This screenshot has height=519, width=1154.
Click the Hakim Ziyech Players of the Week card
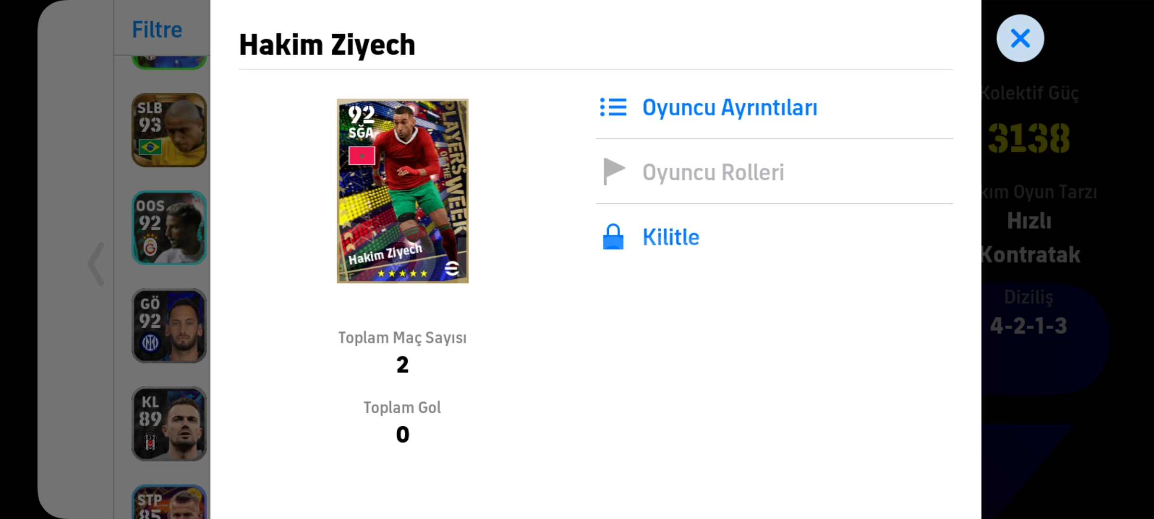click(x=402, y=191)
